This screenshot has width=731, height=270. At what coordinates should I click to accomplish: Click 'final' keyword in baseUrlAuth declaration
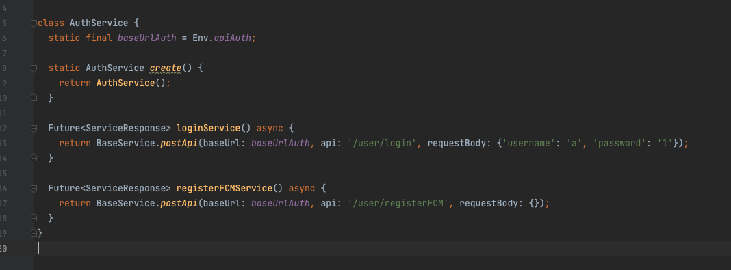point(99,38)
